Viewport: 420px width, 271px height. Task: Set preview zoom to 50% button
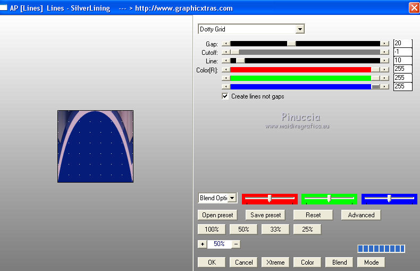pos(243,229)
